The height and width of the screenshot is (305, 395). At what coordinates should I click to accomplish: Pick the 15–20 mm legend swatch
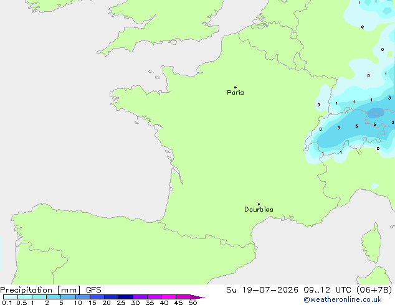(x=97, y=297)
